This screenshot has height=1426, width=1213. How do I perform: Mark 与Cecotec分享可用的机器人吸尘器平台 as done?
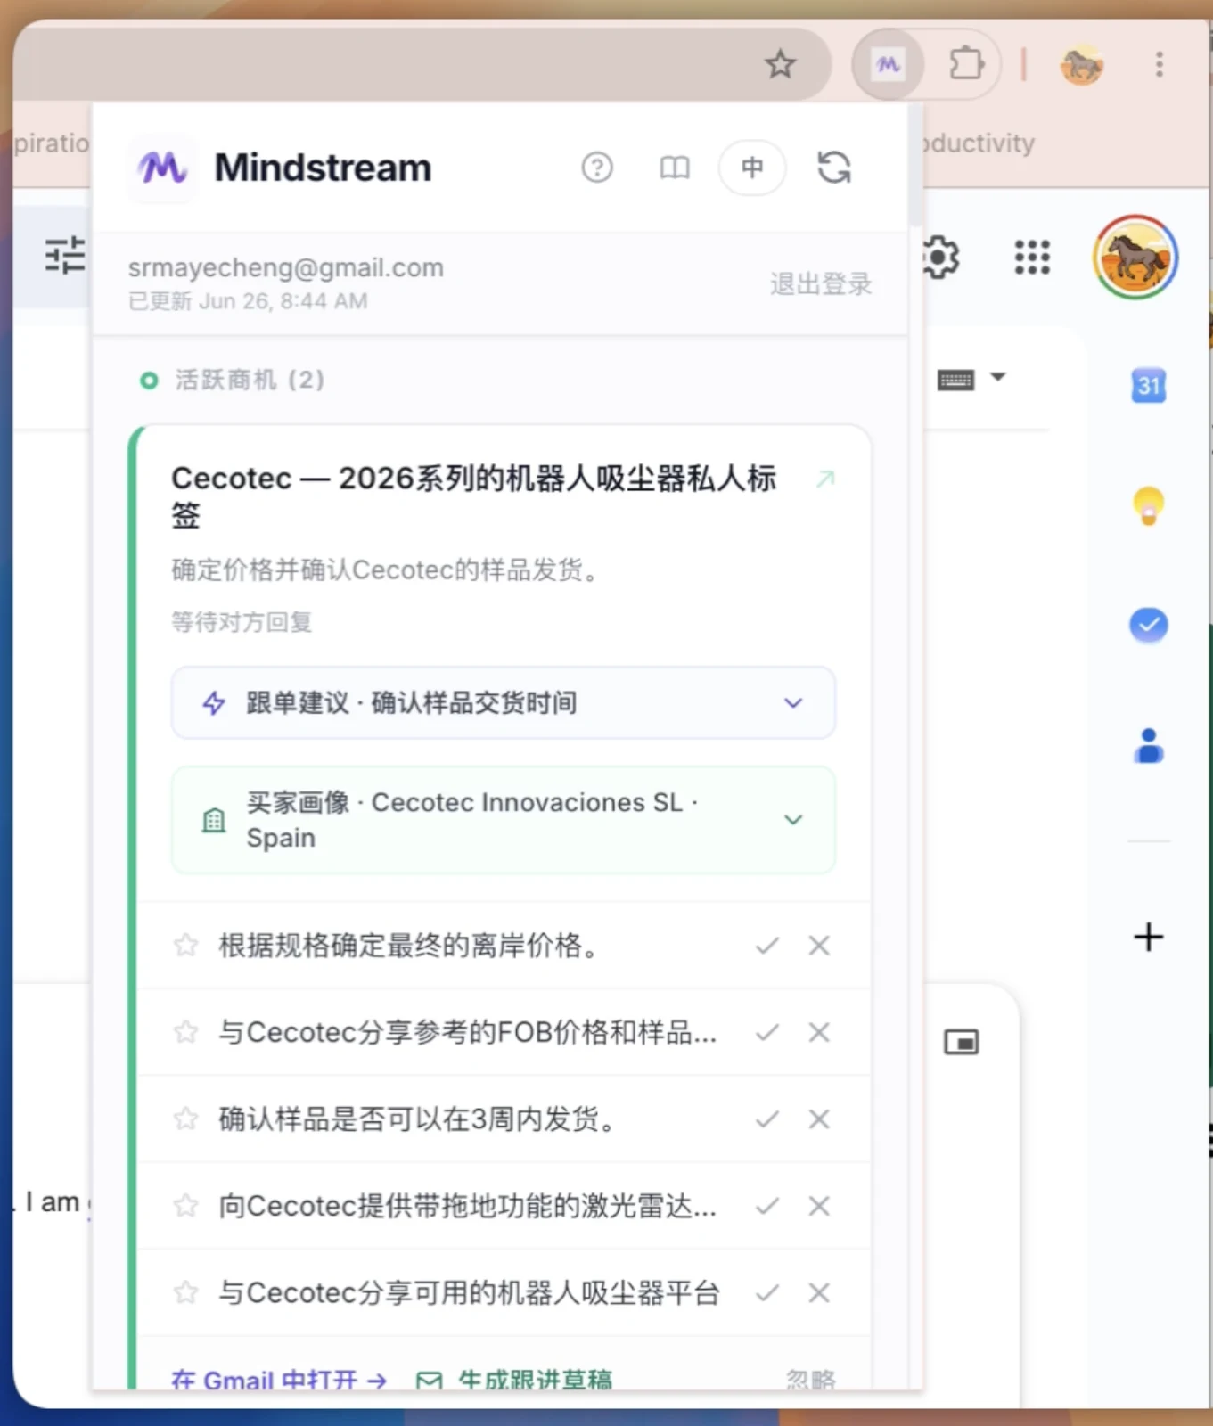[x=766, y=1292]
